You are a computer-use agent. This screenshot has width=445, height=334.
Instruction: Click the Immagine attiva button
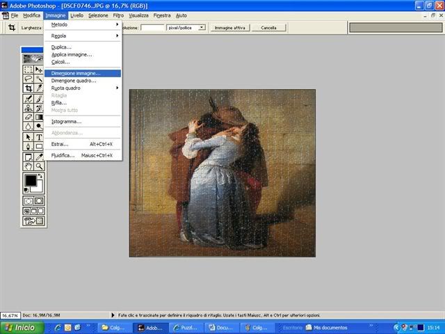click(230, 28)
